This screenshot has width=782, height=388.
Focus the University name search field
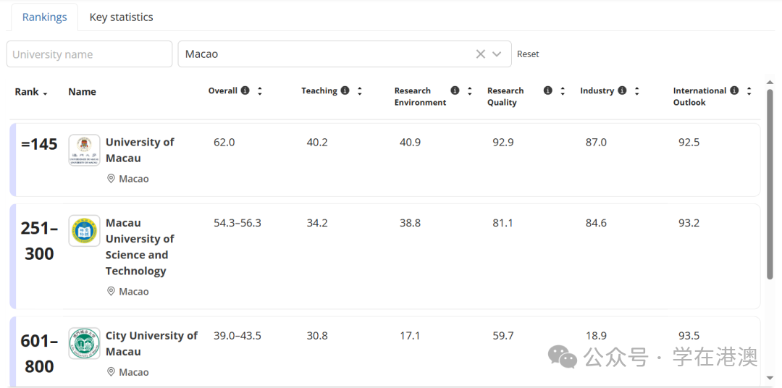pos(89,54)
